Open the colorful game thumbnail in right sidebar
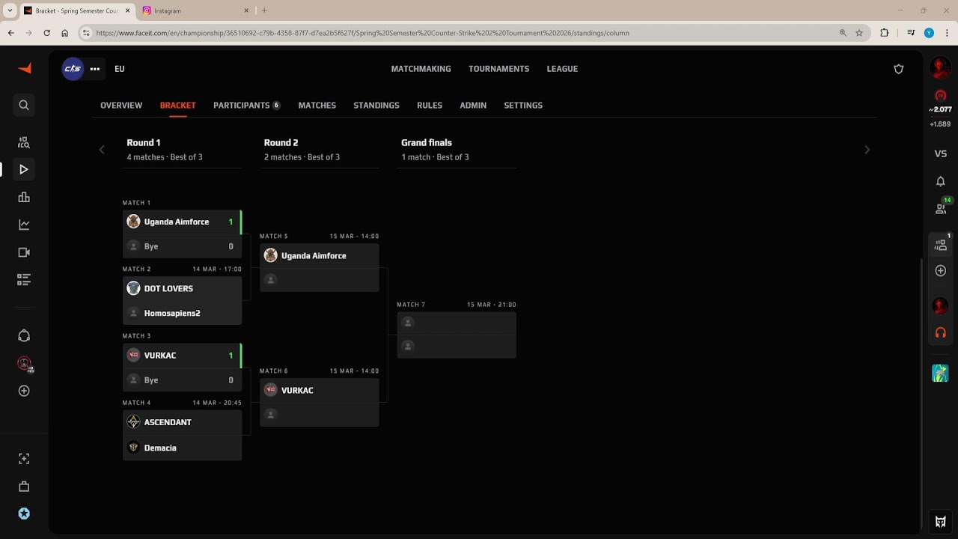Screen dimensions: 958x539 (x=941, y=373)
